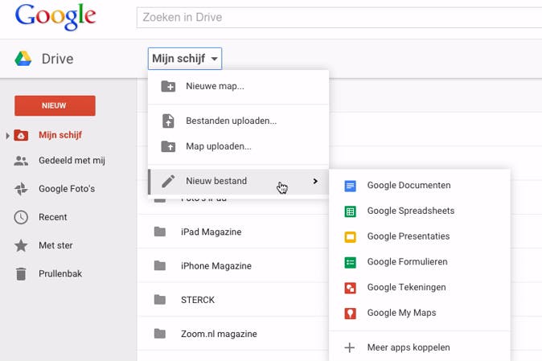
Task: Click the Google Drive logo icon
Action: [23, 59]
